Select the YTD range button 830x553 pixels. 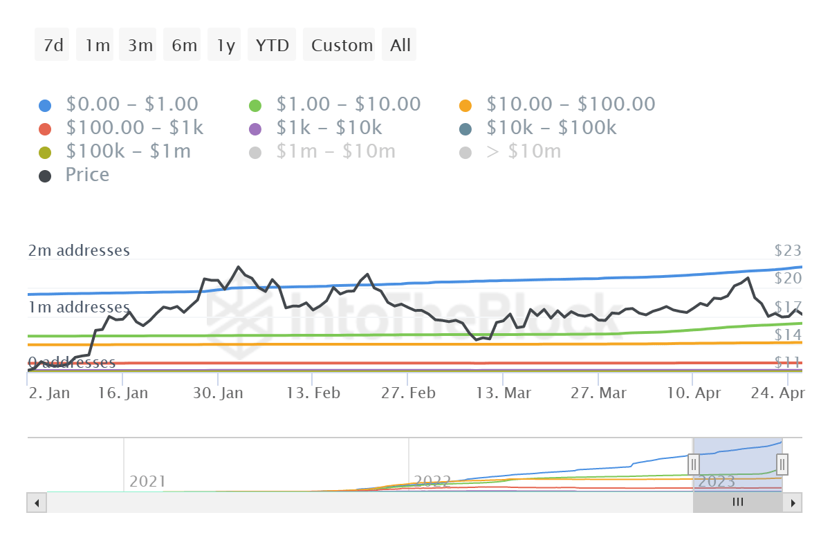272,46
